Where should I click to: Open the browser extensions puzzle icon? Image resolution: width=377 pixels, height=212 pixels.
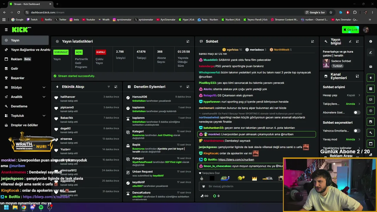pyautogui.click(x=355, y=12)
